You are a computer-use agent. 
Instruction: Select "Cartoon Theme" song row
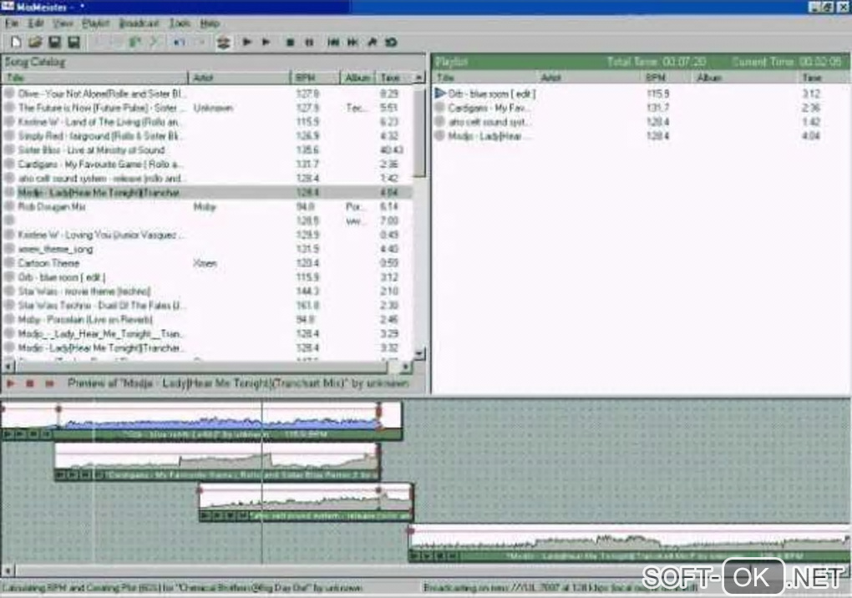point(206,263)
